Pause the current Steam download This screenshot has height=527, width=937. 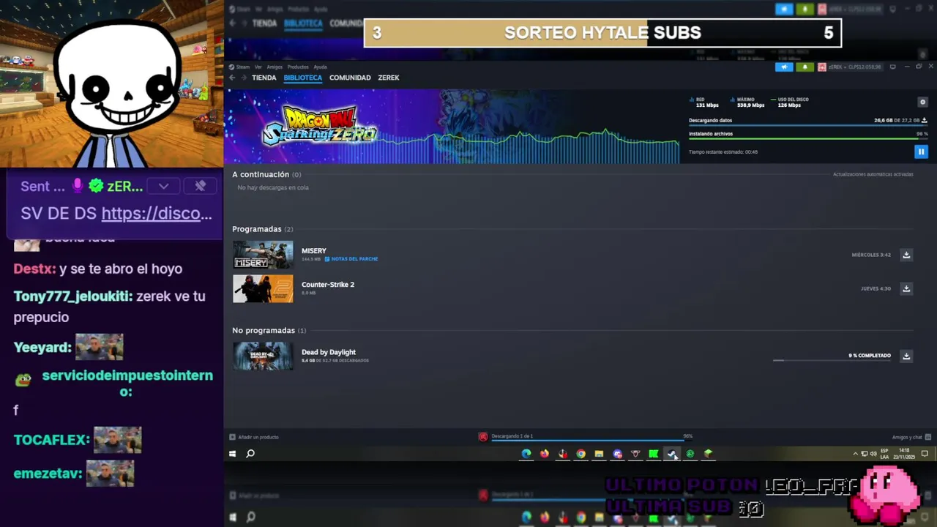point(921,152)
